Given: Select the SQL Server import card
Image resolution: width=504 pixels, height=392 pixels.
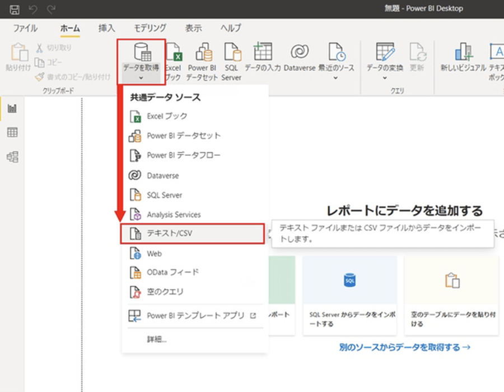Looking at the screenshot, I should click(x=349, y=296).
